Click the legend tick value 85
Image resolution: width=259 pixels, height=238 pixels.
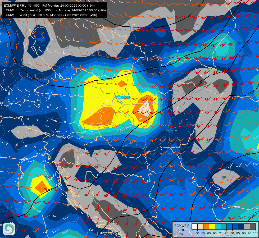coord(238,233)
